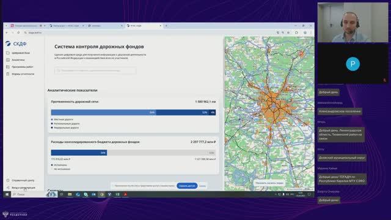This screenshot has height=220, width=391.
Task: Switch to the second browser tab
Action: [x=66, y=26]
